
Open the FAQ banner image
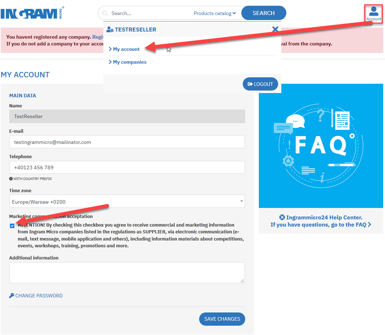click(321, 146)
